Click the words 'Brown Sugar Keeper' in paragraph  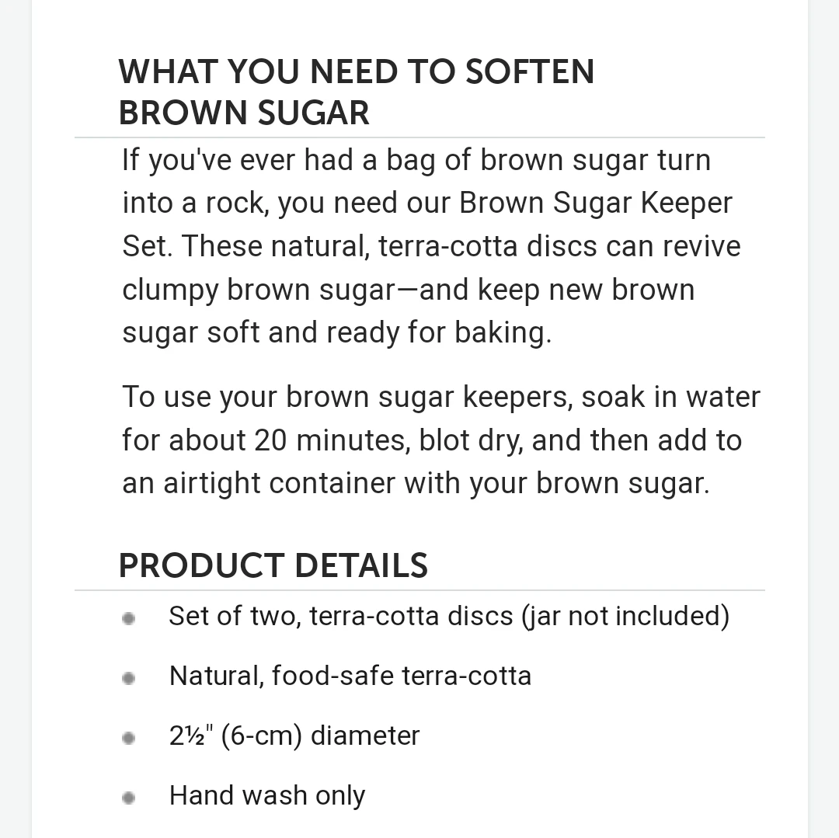point(596,203)
